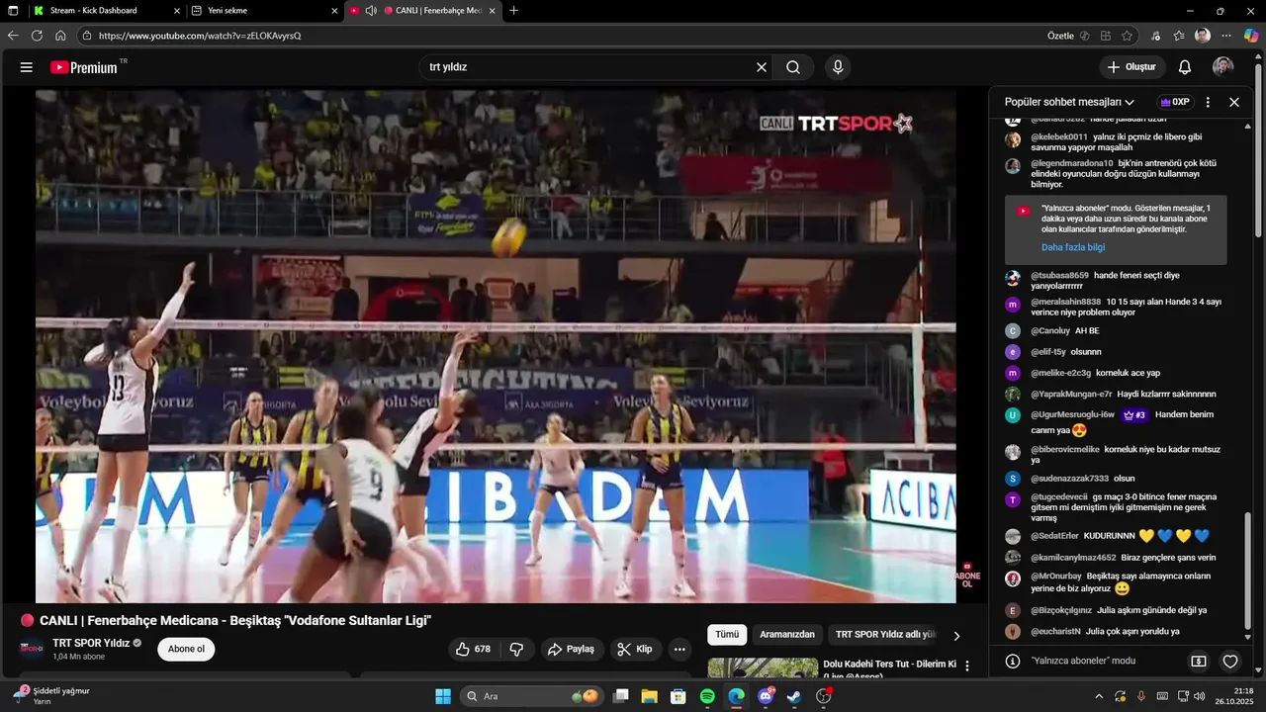Image resolution: width=1266 pixels, height=712 pixels.
Task: Open the YouTube notifications bell
Action: point(1184,67)
